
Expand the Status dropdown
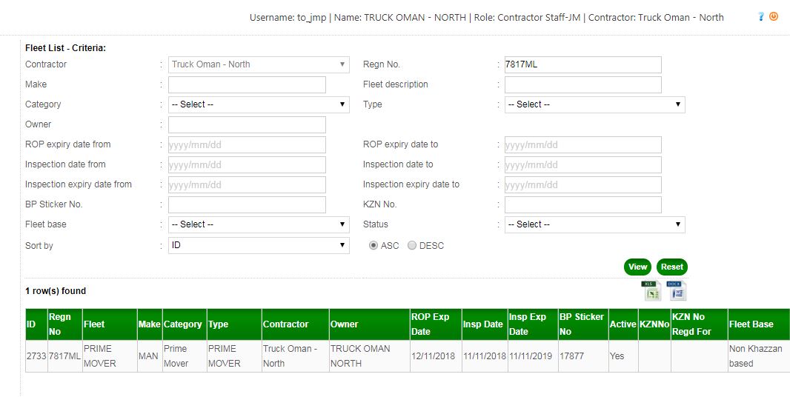click(x=594, y=224)
